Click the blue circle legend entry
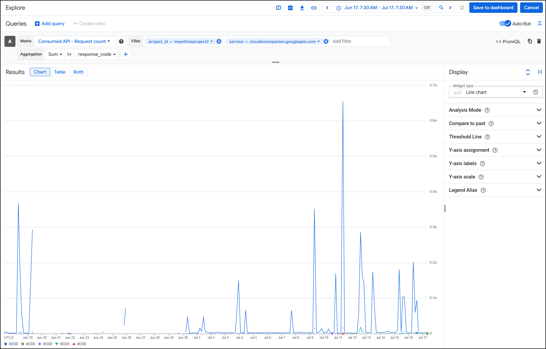This screenshot has width=546, height=349. click(x=11, y=344)
